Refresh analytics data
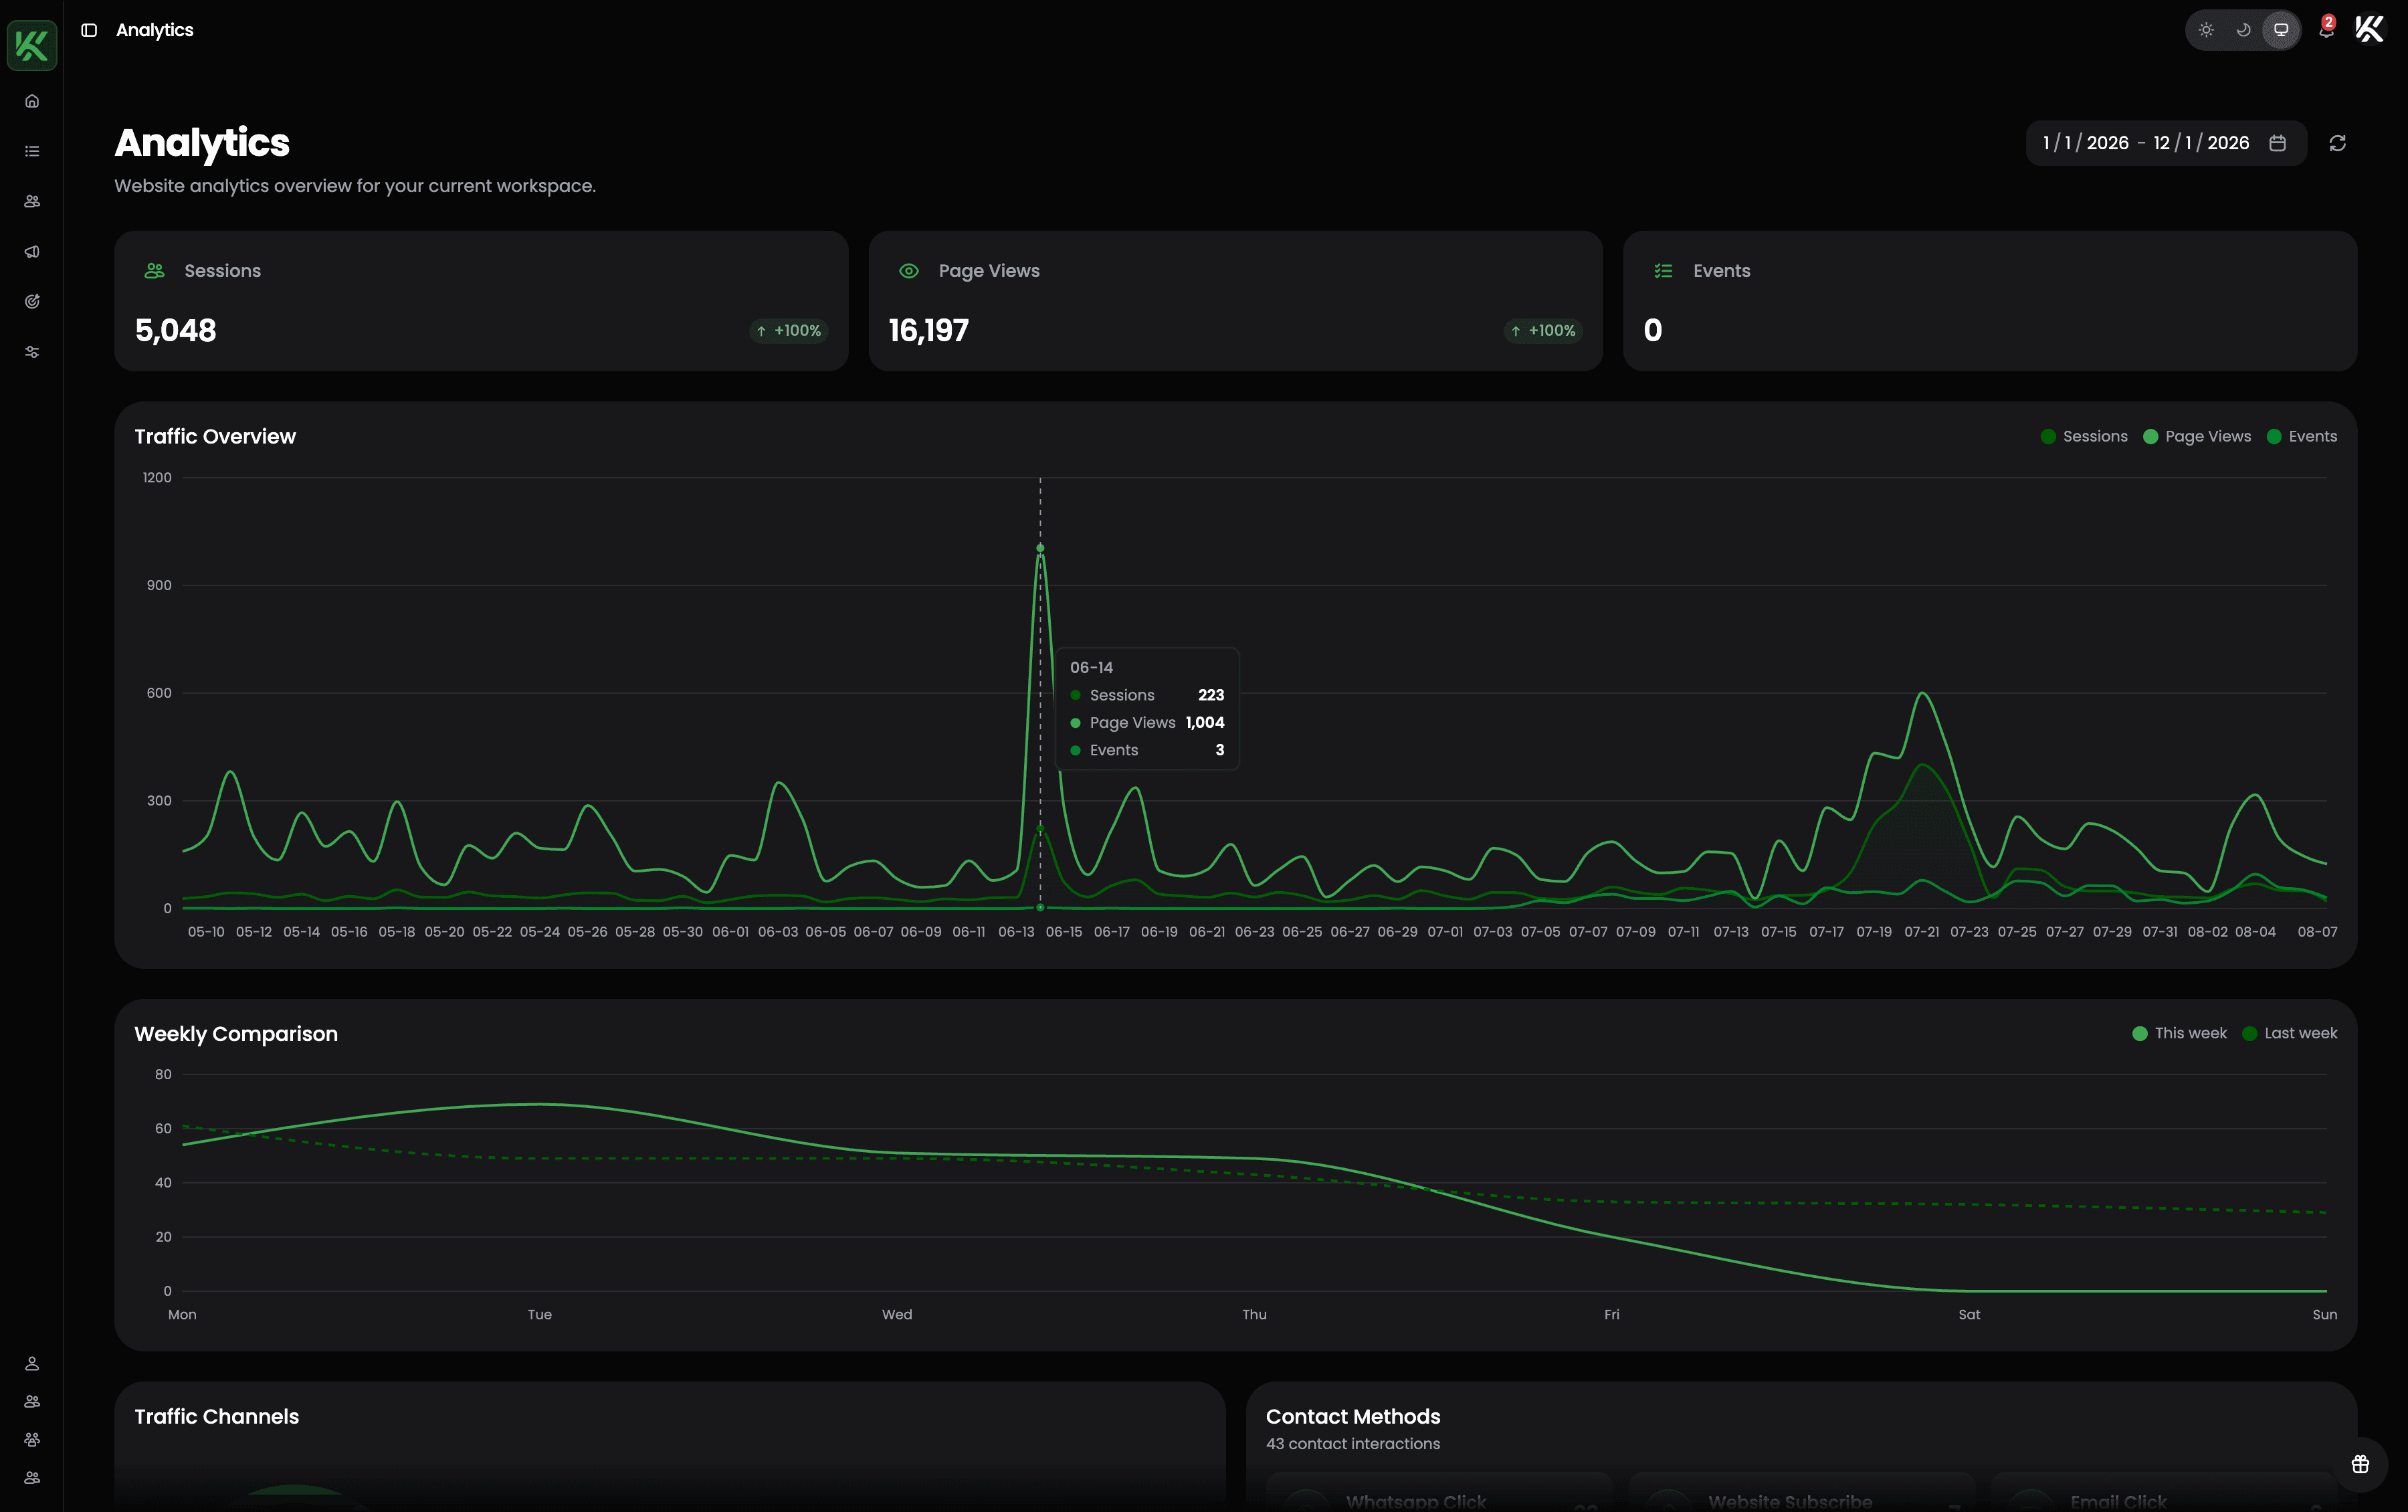Image resolution: width=2408 pixels, height=1512 pixels. point(2337,143)
